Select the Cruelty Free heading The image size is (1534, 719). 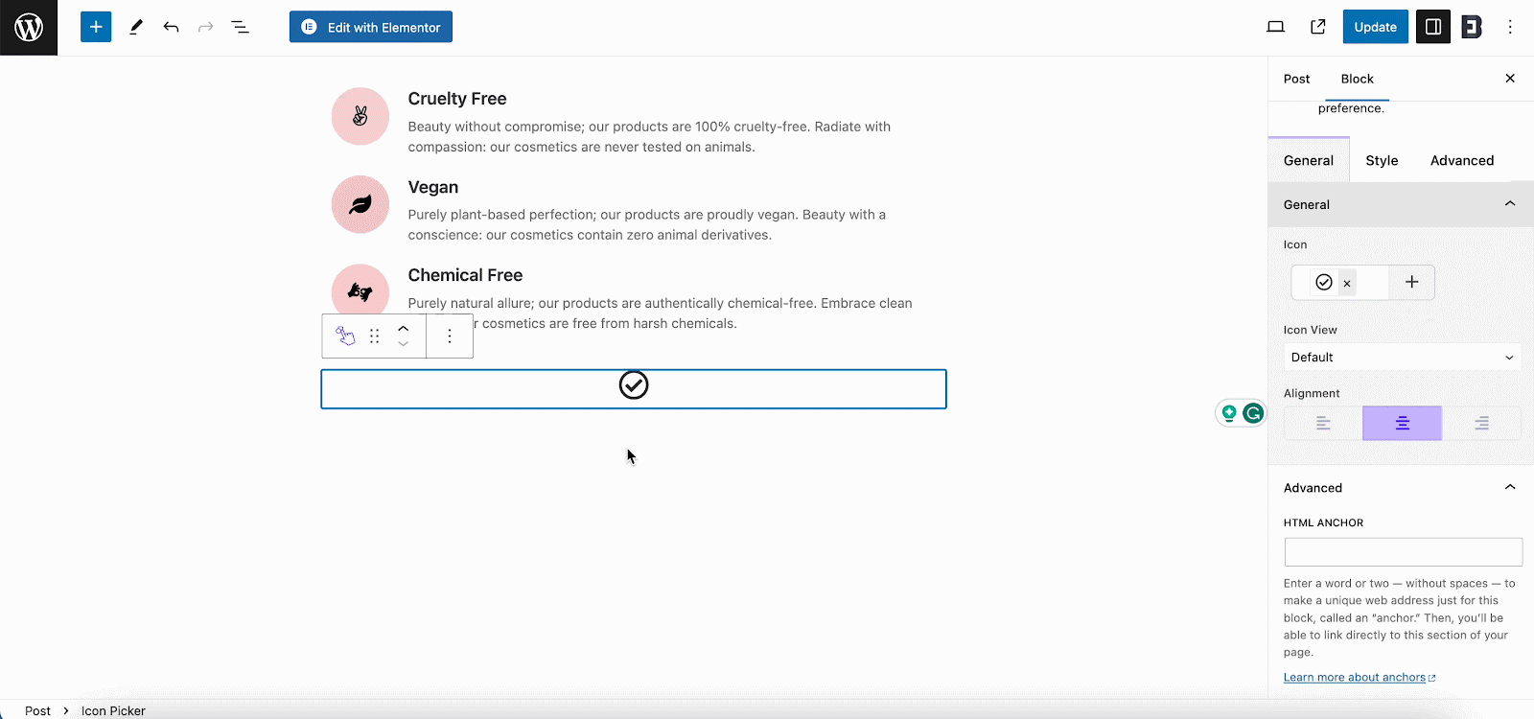point(457,99)
